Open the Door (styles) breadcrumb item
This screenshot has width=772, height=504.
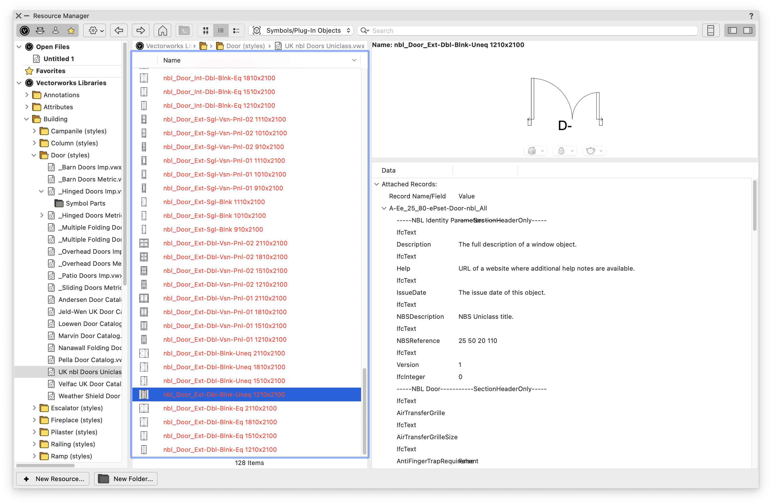click(245, 46)
